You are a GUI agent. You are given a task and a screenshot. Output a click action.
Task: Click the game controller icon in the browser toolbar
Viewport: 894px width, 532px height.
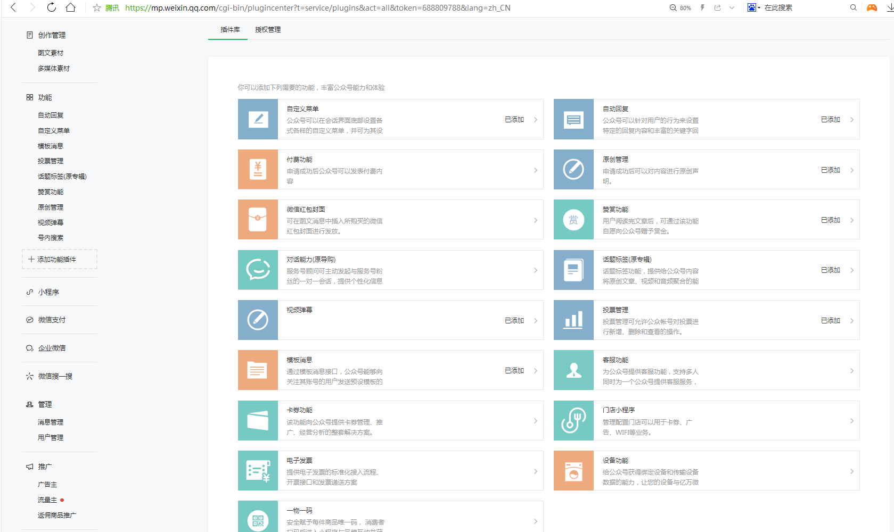click(x=872, y=8)
